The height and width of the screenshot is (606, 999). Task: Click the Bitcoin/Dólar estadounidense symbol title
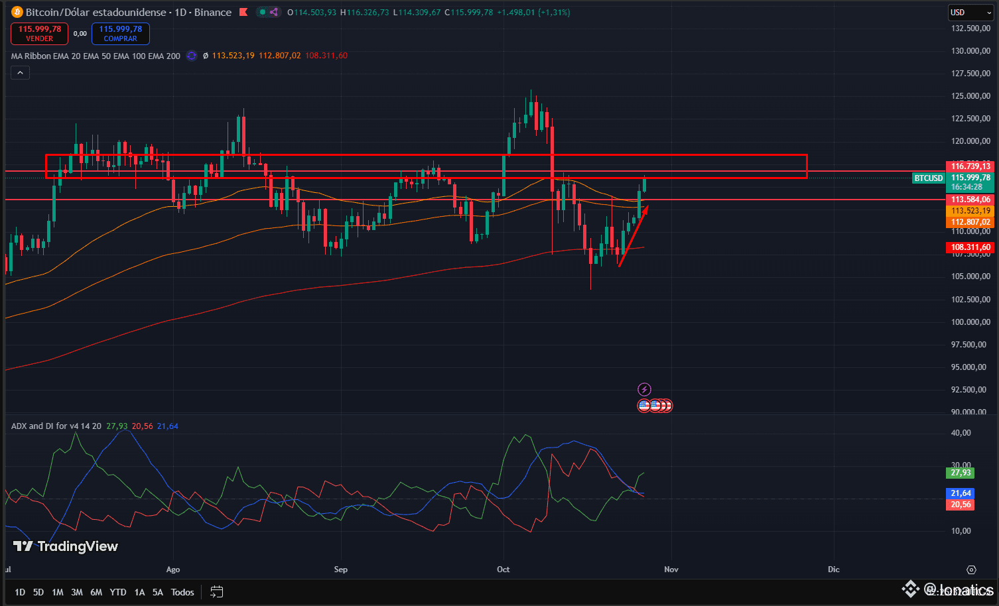point(96,12)
